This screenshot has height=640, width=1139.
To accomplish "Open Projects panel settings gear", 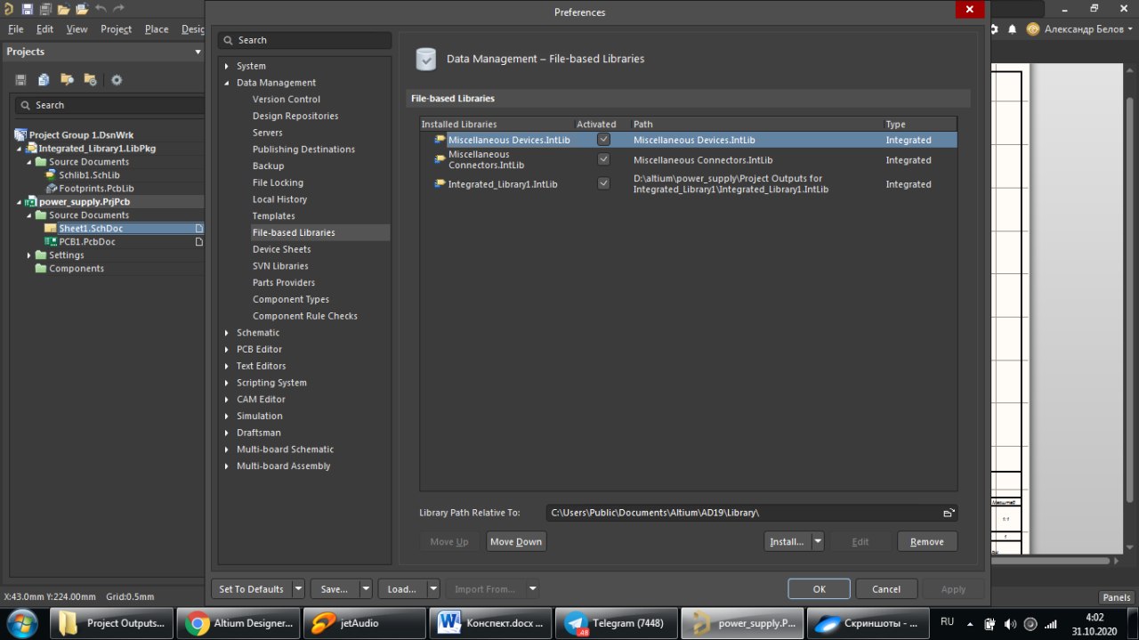I will pyautogui.click(x=117, y=80).
